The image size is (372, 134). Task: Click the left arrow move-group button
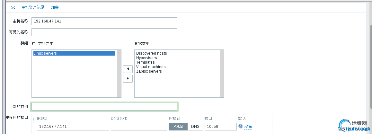coord(128,69)
